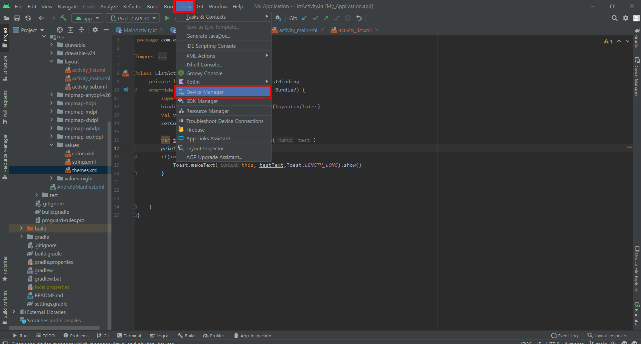Open the Refactor menu
The height and width of the screenshot is (344, 641).
pyautogui.click(x=132, y=6)
